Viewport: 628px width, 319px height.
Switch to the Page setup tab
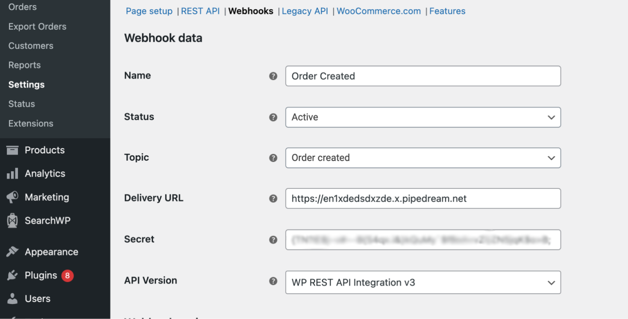[149, 11]
